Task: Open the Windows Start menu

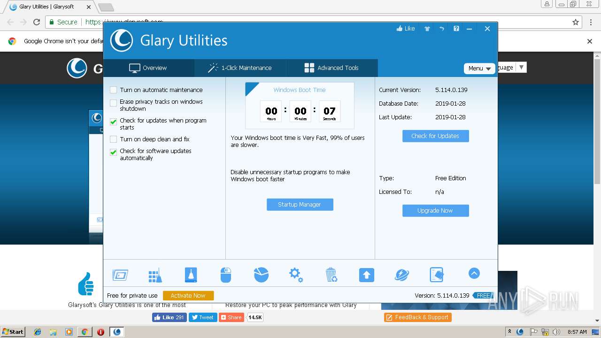Action: click(x=13, y=331)
